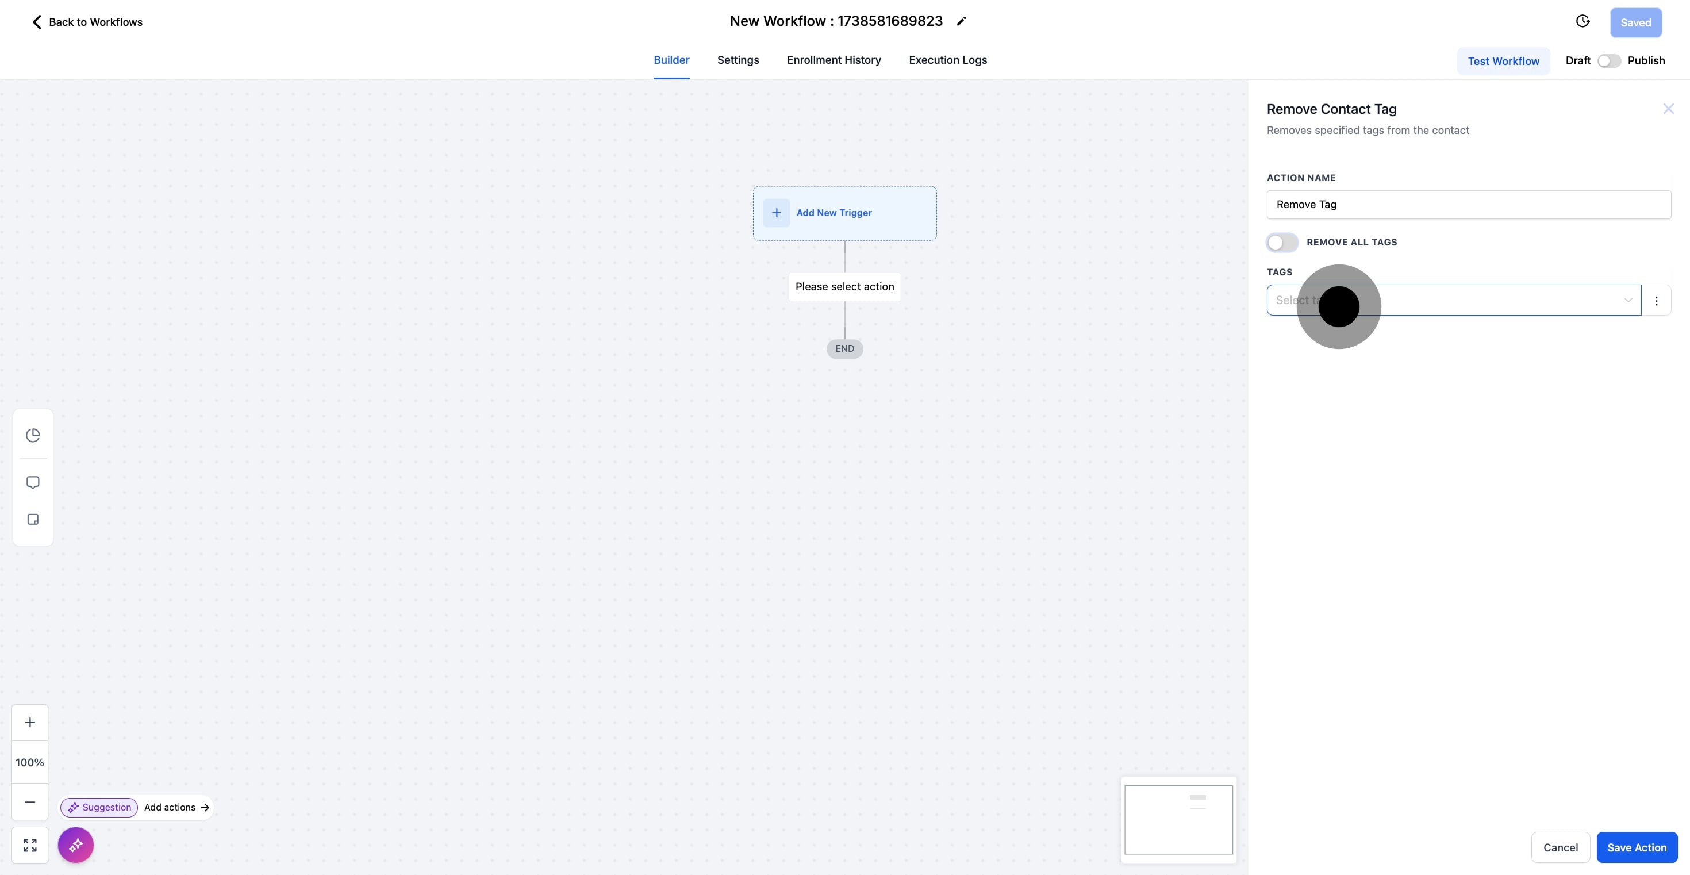The width and height of the screenshot is (1690, 875).
Task: Expand the Select tags dropdown arrow
Action: coord(1628,301)
